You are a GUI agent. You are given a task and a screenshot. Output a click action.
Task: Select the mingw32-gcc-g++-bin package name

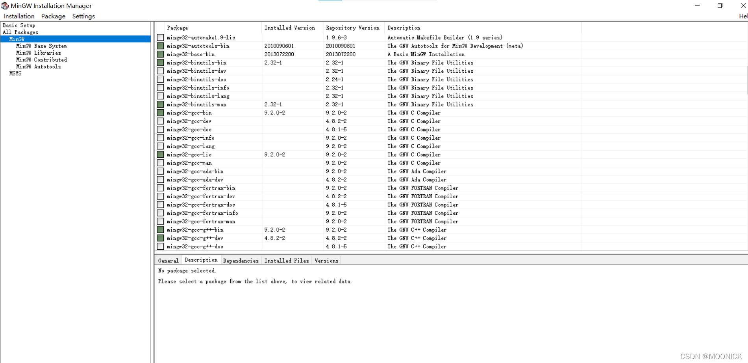coord(195,230)
